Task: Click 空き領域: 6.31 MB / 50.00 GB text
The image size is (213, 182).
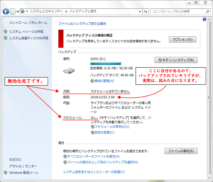Action: pyautogui.click(x=111, y=68)
